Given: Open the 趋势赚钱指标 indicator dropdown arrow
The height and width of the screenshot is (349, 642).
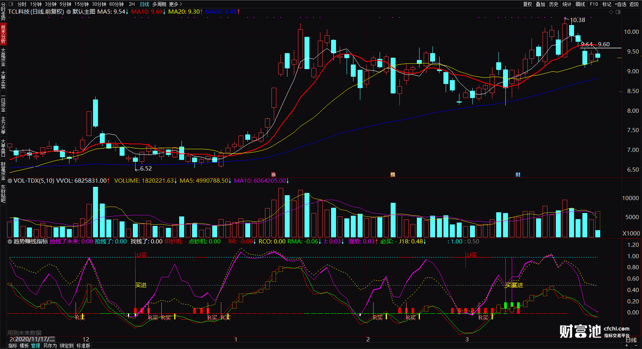Looking at the screenshot, I should [x=10, y=242].
